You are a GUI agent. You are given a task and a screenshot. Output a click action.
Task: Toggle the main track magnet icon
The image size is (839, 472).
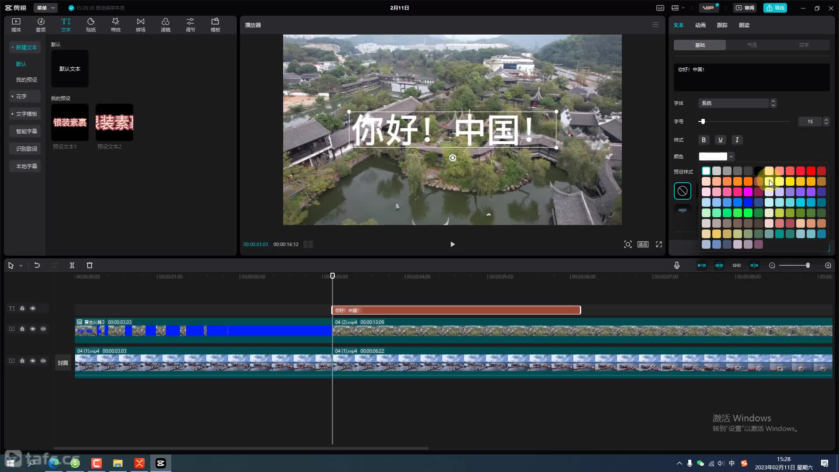pyautogui.click(x=702, y=265)
